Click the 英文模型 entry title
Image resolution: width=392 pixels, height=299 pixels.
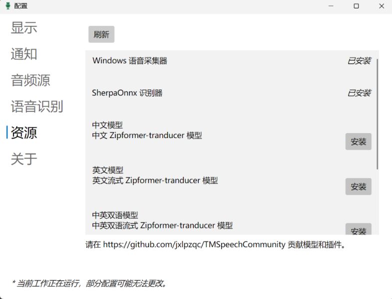(108, 170)
